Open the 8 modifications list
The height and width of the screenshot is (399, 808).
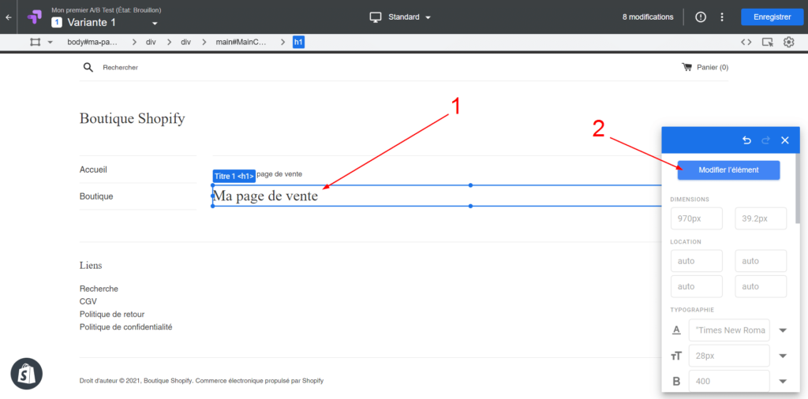648,17
